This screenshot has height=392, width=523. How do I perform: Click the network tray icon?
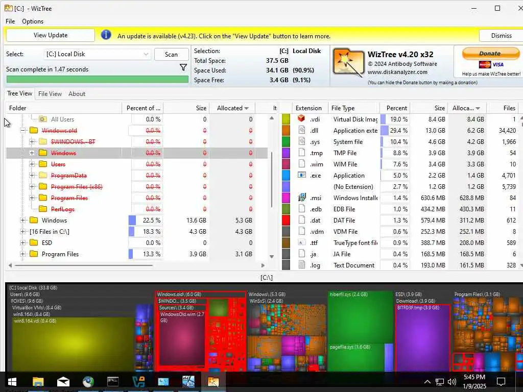pyautogui.click(x=440, y=382)
